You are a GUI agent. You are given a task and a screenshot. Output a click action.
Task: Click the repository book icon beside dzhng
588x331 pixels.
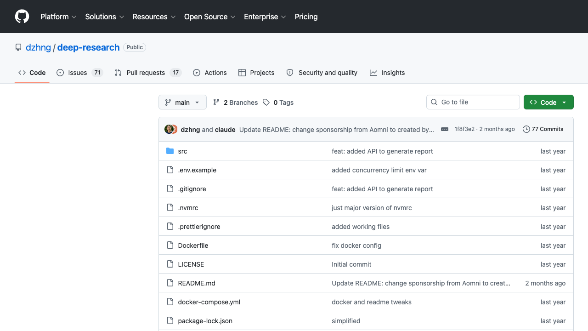pos(18,47)
